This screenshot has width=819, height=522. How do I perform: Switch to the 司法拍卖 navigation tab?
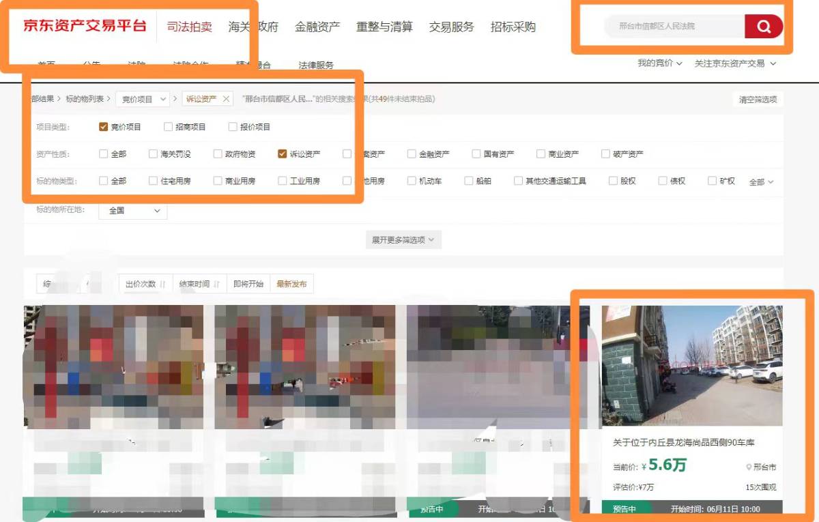[190, 27]
